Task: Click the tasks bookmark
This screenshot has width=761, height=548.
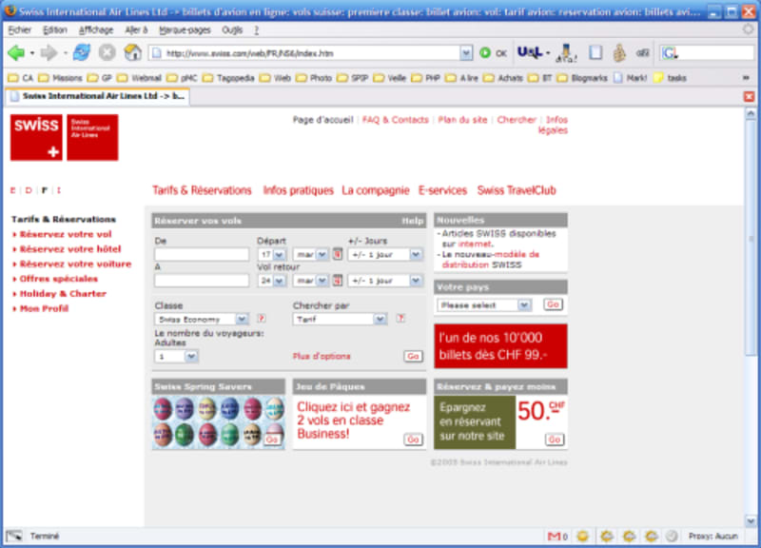Action: point(671,78)
